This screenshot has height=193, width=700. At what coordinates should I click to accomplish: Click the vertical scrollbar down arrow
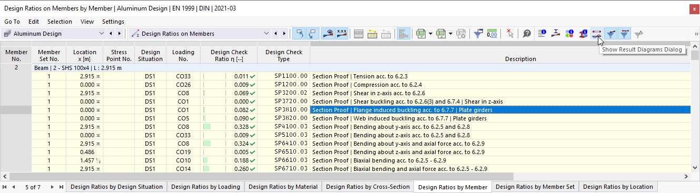(x=695, y=168)
